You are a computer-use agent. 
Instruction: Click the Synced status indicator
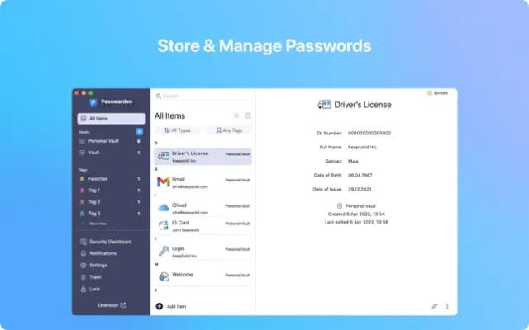(437, 93)
